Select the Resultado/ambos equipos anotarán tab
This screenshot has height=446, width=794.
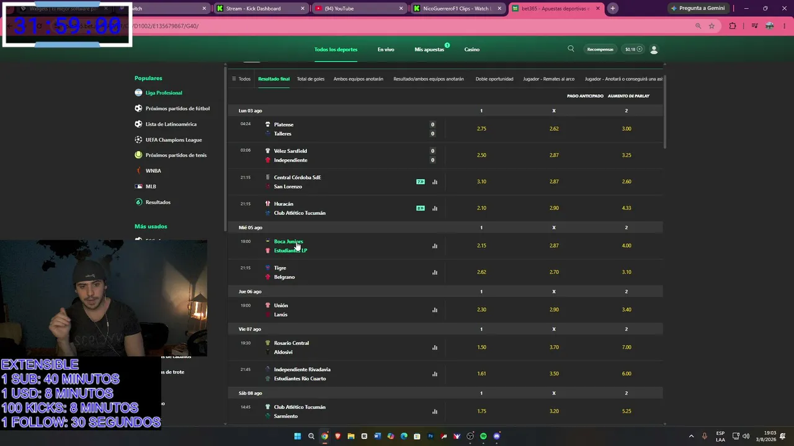(429, 79)
